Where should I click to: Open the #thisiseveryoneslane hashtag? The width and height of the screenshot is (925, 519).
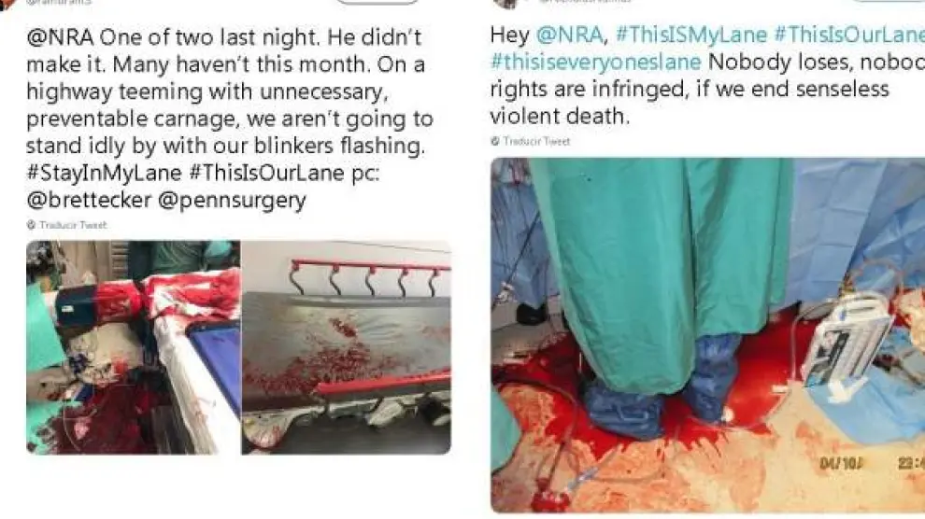tap(596, 62)
